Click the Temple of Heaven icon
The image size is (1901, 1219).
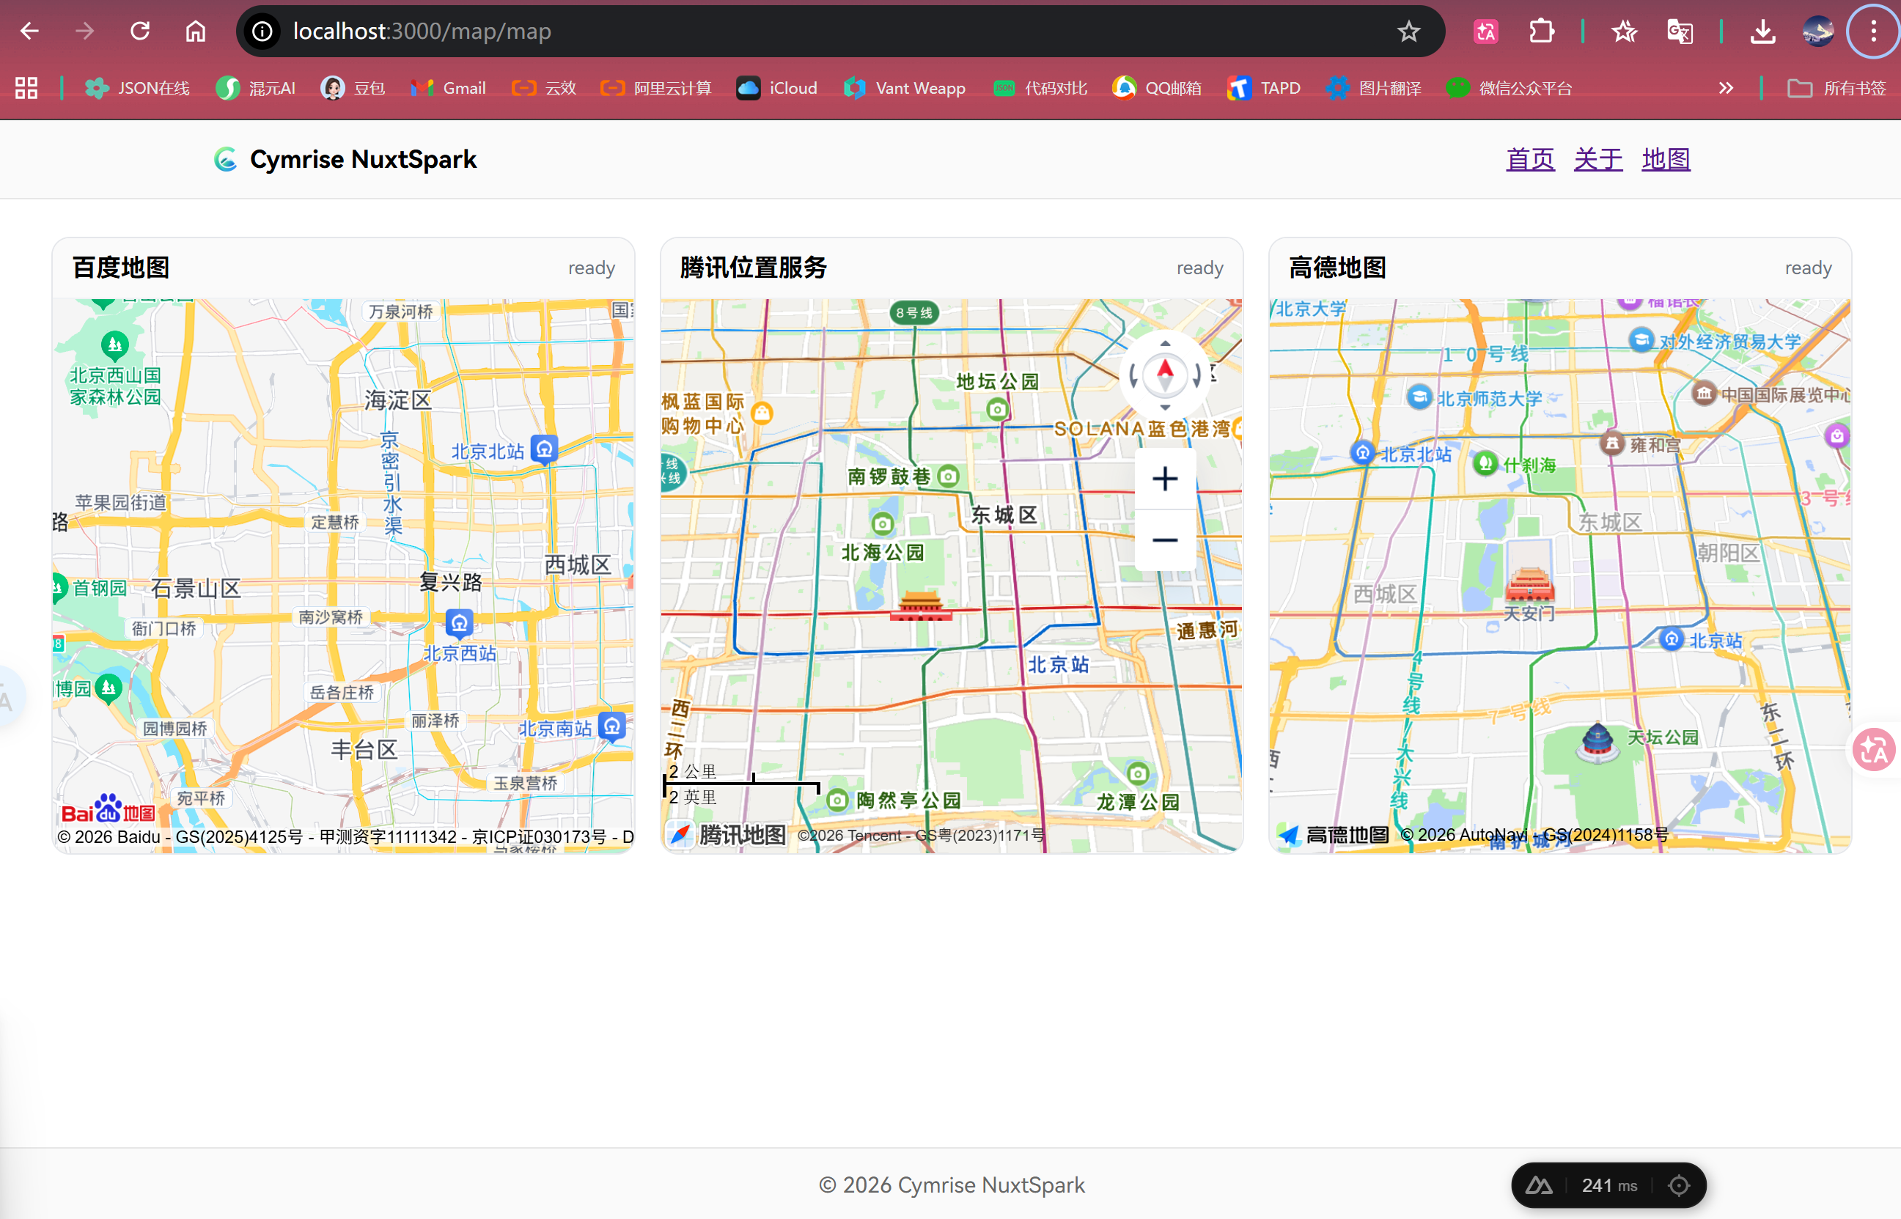(1597, 742)
